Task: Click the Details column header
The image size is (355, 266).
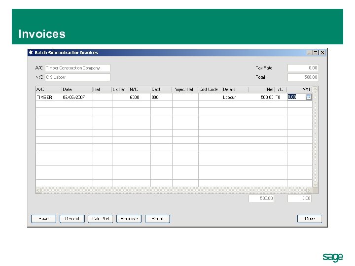Action: click(x=235, y=90)
